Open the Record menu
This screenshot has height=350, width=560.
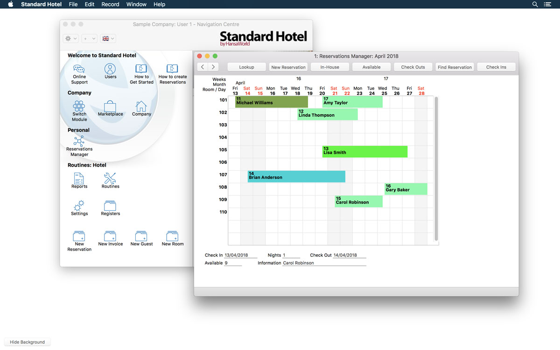tap(110, 4)
